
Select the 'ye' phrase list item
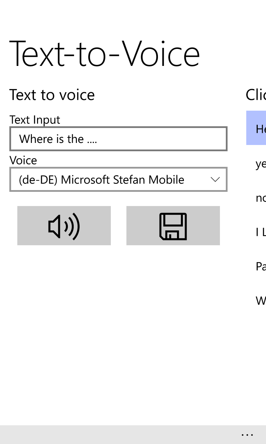point(260,164)
